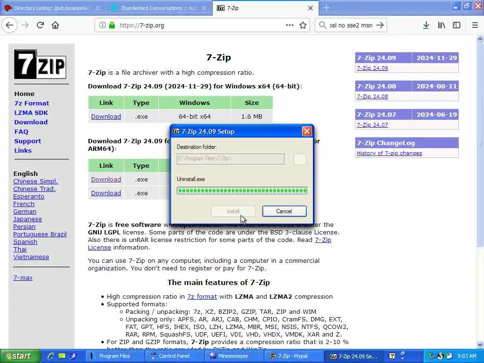The image size is (484, 363).
Task: Open the Windows Start menu
Action: pyautogui.click(x=20, y=356)
